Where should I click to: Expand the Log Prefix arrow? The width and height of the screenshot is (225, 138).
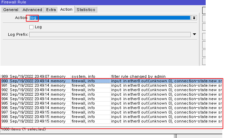(194, 34)
